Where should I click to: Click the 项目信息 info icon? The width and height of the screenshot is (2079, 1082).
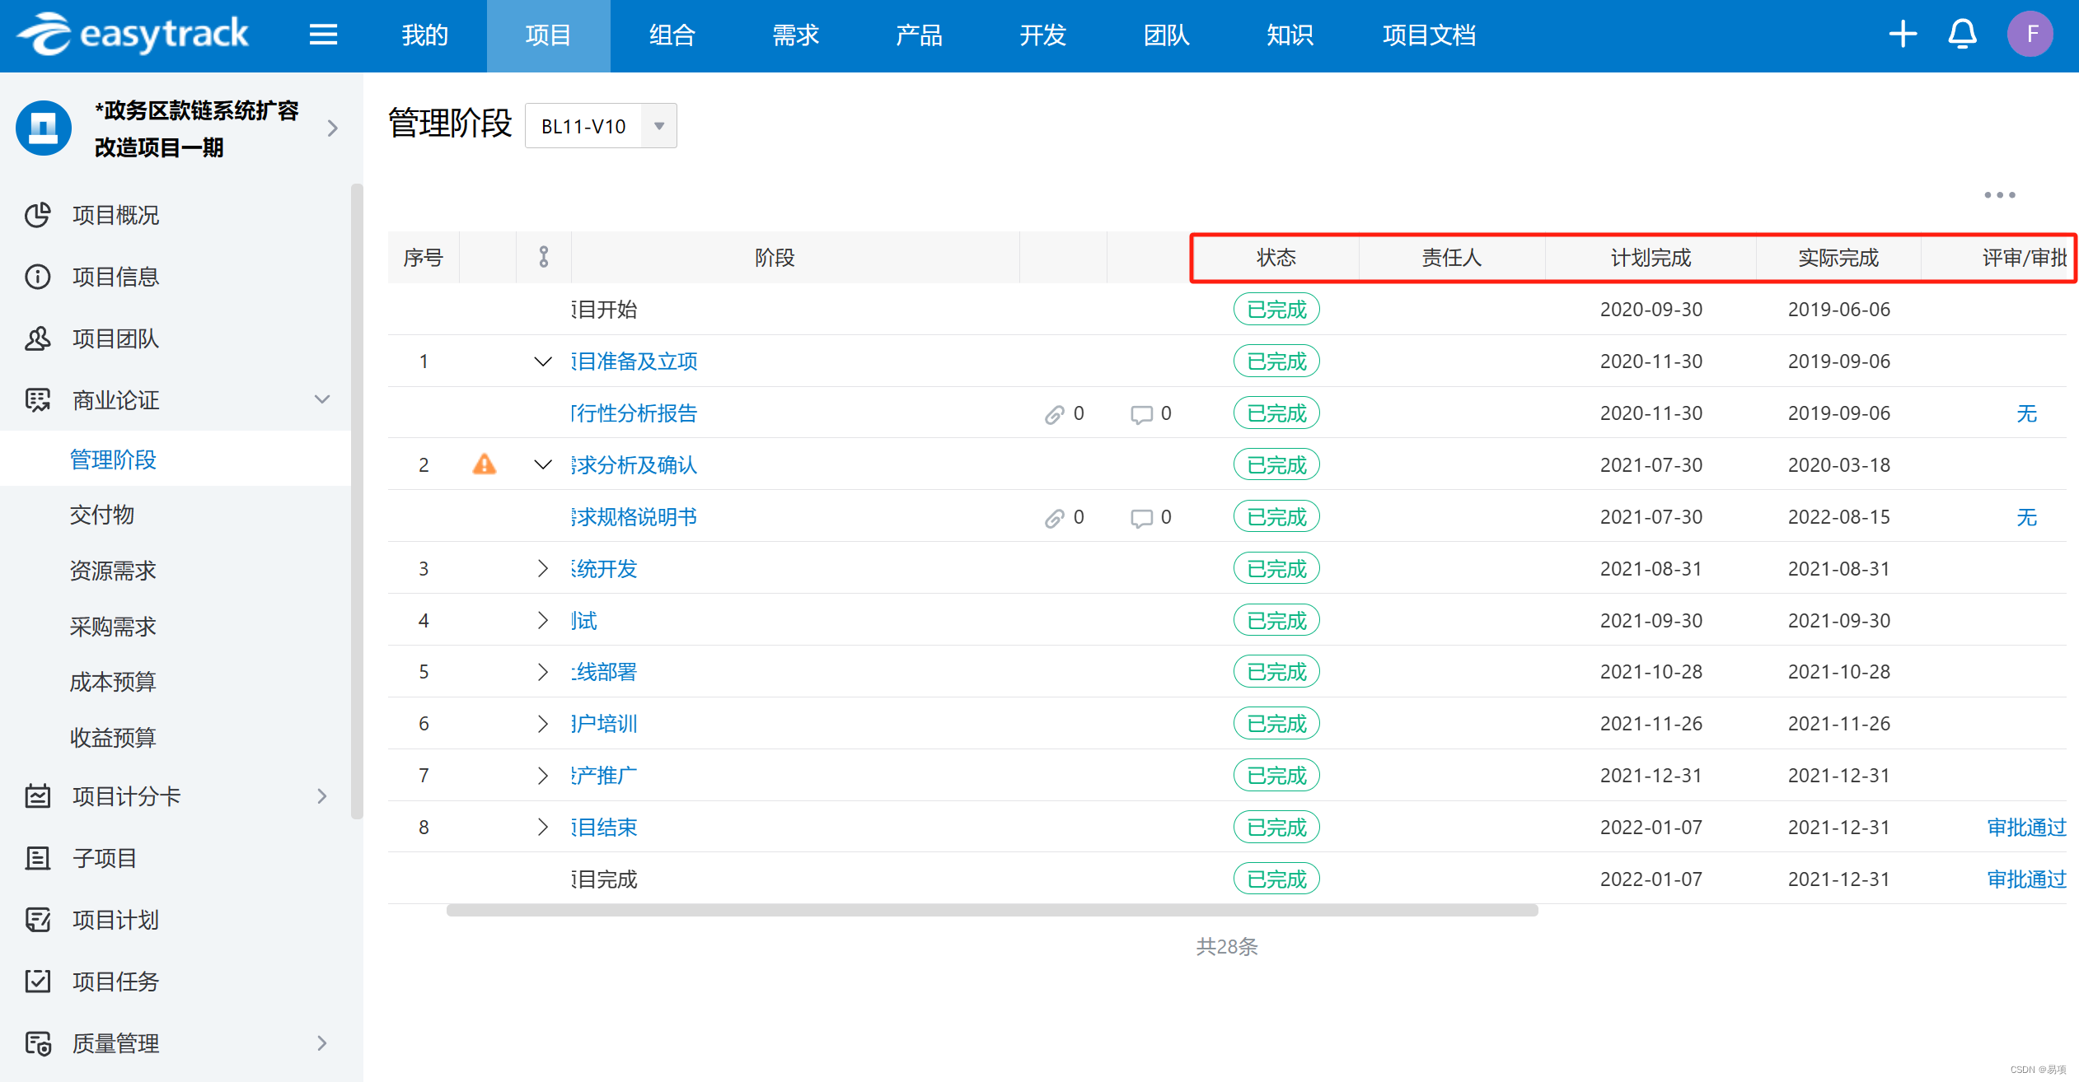[38, 277]
